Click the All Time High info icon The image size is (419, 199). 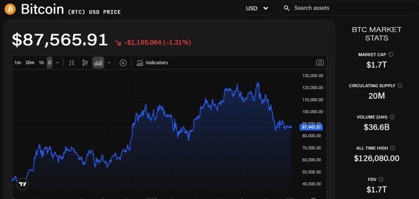(392, 148)
